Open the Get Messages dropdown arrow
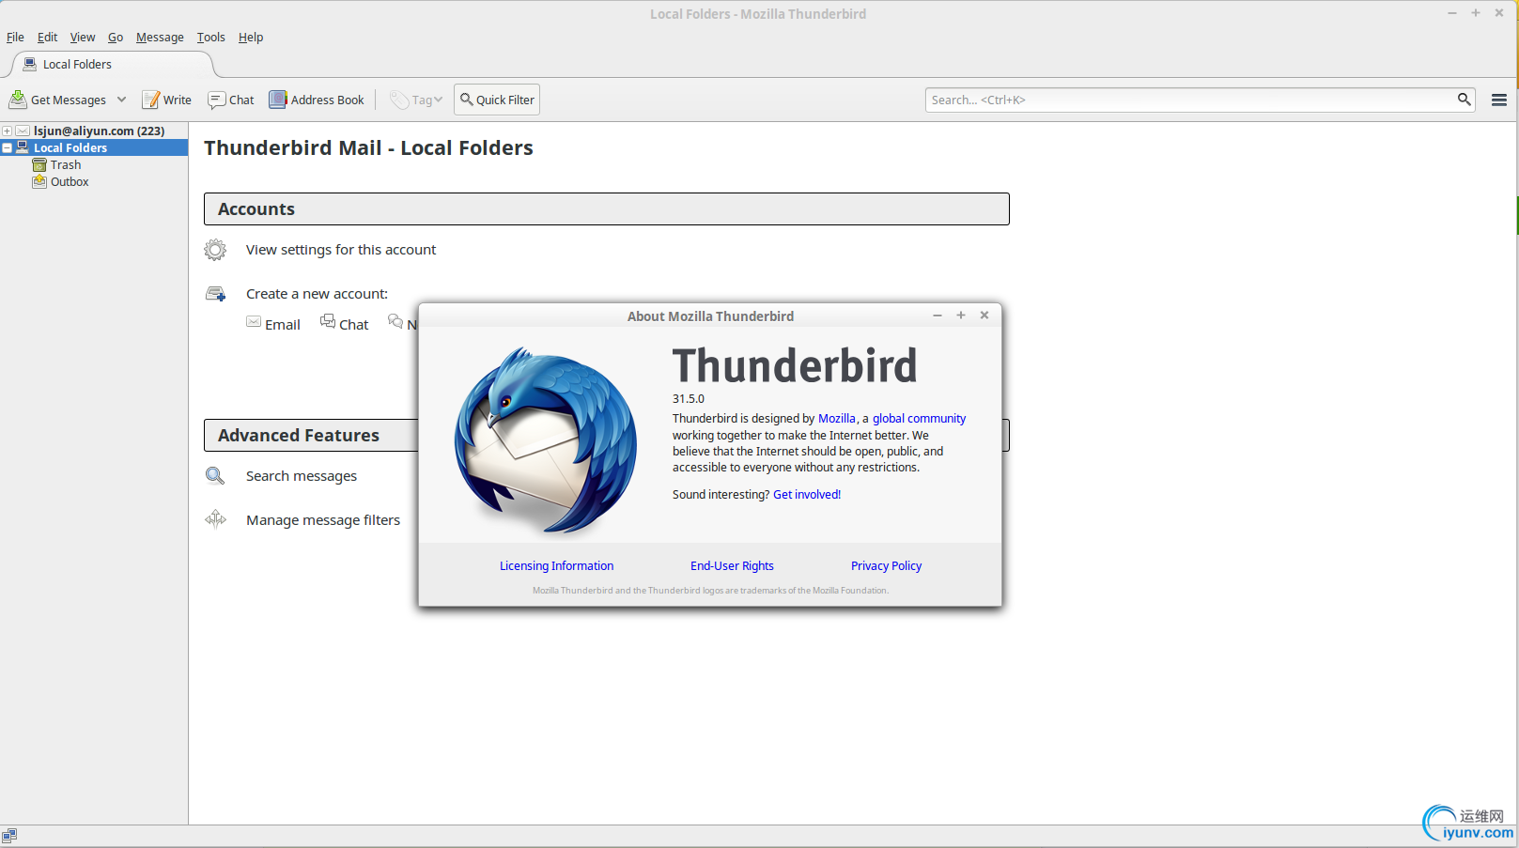This screenshot has width=1519, height=848. point(121,100)
